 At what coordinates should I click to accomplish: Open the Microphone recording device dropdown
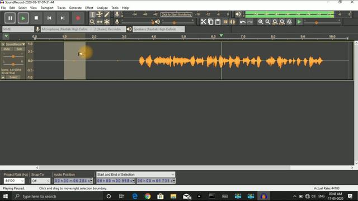(x=67, y=29)
